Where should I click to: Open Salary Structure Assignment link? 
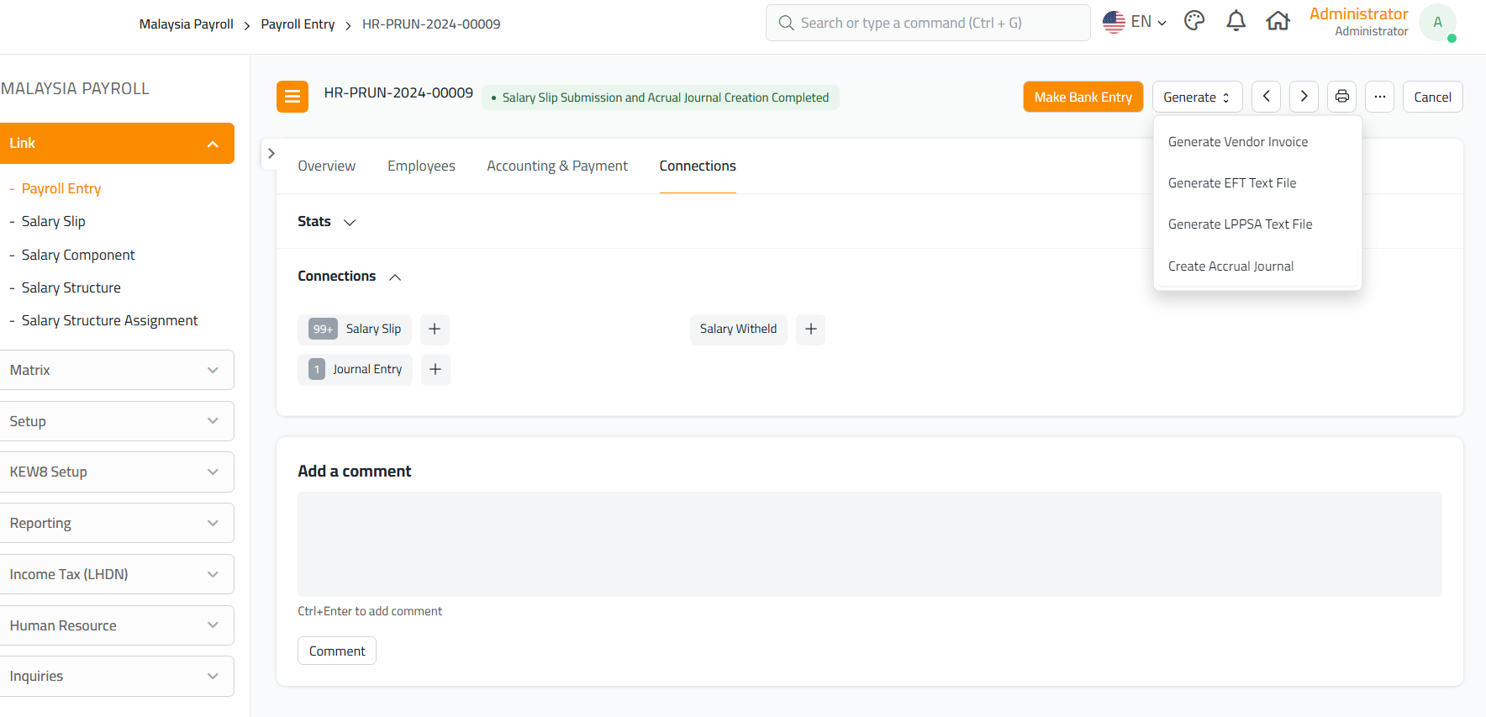click(x=109, y=321)
